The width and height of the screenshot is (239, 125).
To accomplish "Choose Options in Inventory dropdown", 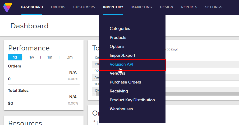I will pyautogui.click(x=117, y=46).
